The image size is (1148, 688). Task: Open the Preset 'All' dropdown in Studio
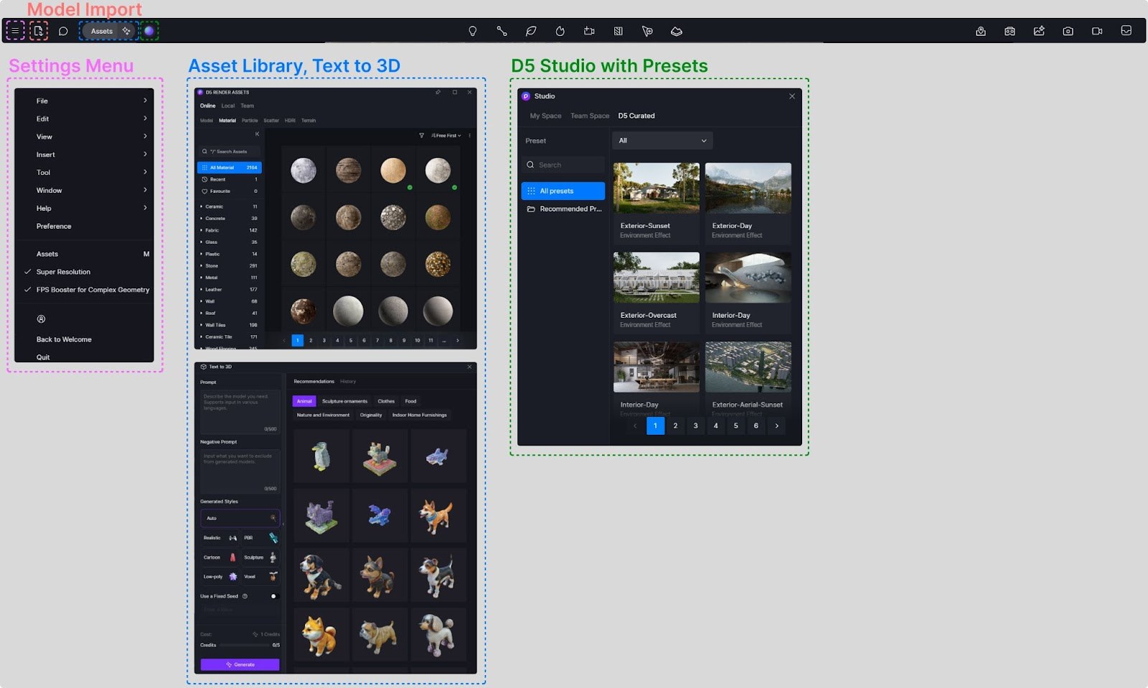click(x=662, y=141)
